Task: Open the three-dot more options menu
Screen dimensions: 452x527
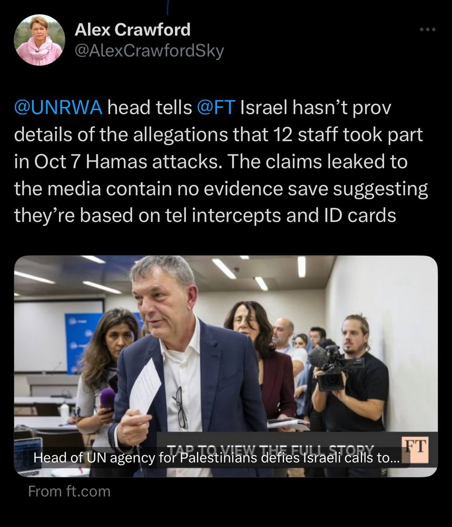Action: 428,30
